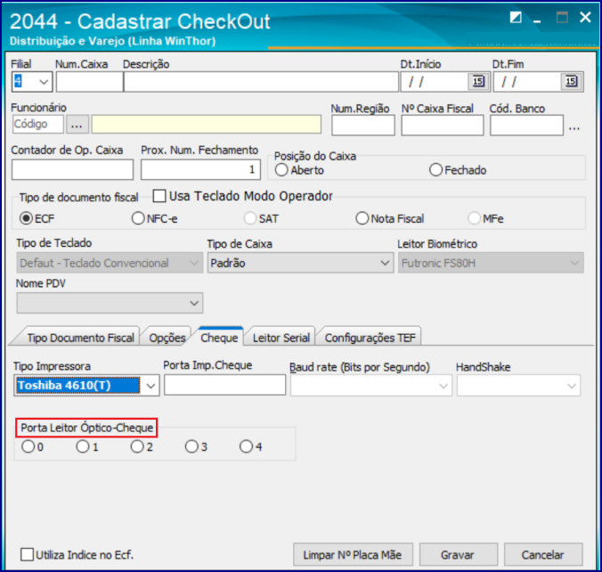This screenshot has width=602, height=572.
Task: Click the Porta Imp.Cheque input field
Action: pos(225,385)
